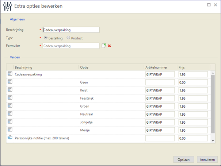Screen dimensions: 221x166
Task: Click the scroll up arrow of the fields list
Action: pyautogui.click(x=213, y=73)
